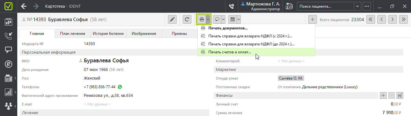Open the phone calls icon in header

231,6
